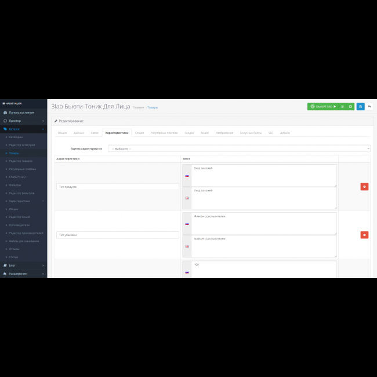Image resolution: width=377 pixels, height=377 pixels.
Task: Open ChatGPT SEO settings list icon
Action: pos(343,107)
